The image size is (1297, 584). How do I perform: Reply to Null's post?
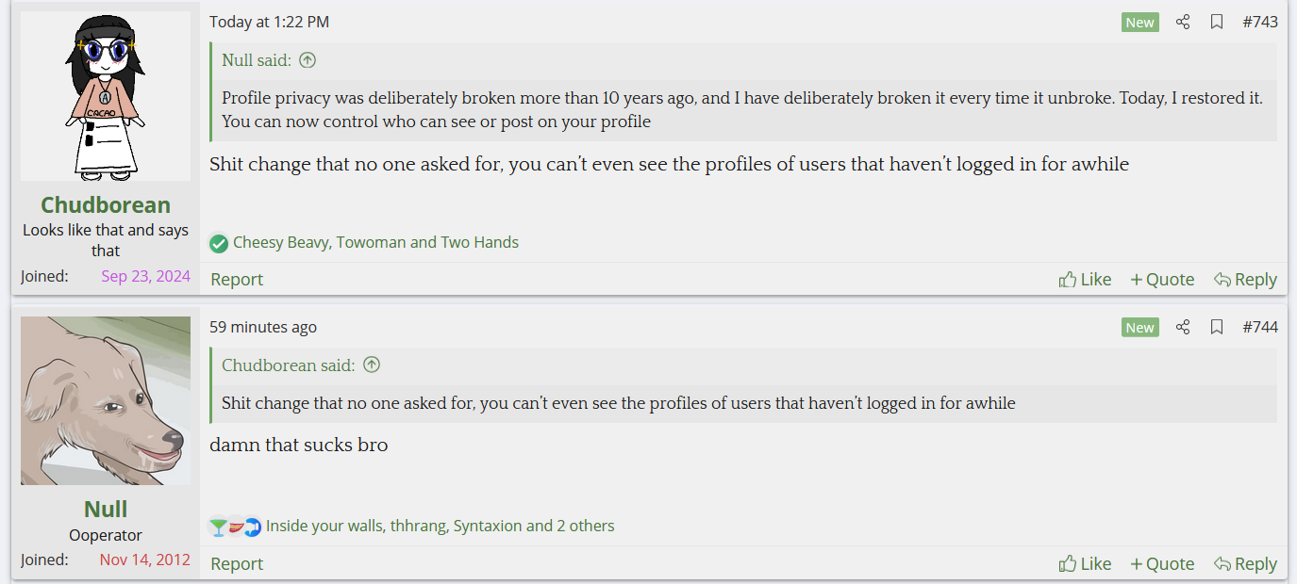[1245, 563]
